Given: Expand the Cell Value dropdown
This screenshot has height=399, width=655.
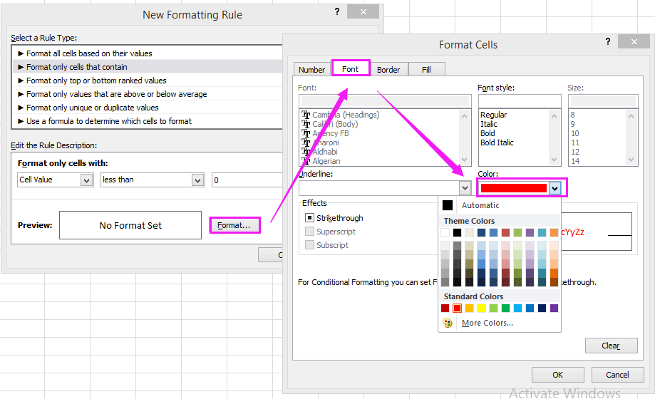Looking at the screenshot, I should click(x=86, y=180).
